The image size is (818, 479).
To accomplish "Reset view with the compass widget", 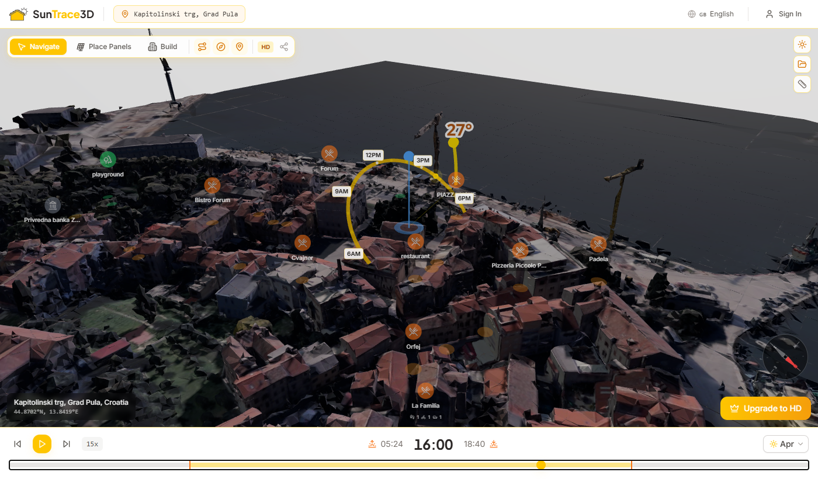I will (785, 356).
